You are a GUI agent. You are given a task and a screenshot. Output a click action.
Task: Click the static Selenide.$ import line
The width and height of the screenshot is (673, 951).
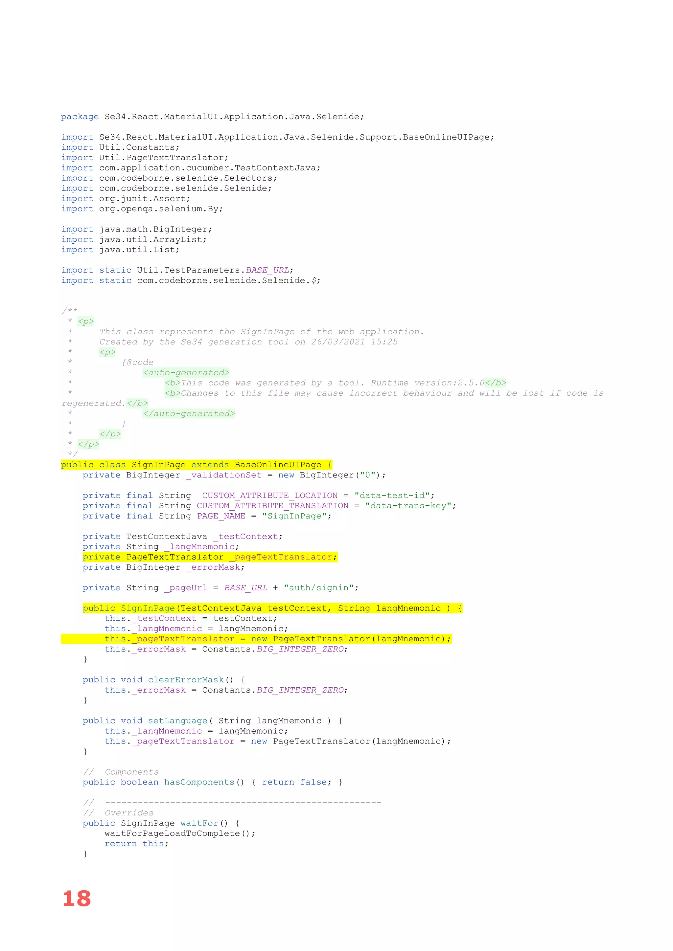click(x=191, y=280)
